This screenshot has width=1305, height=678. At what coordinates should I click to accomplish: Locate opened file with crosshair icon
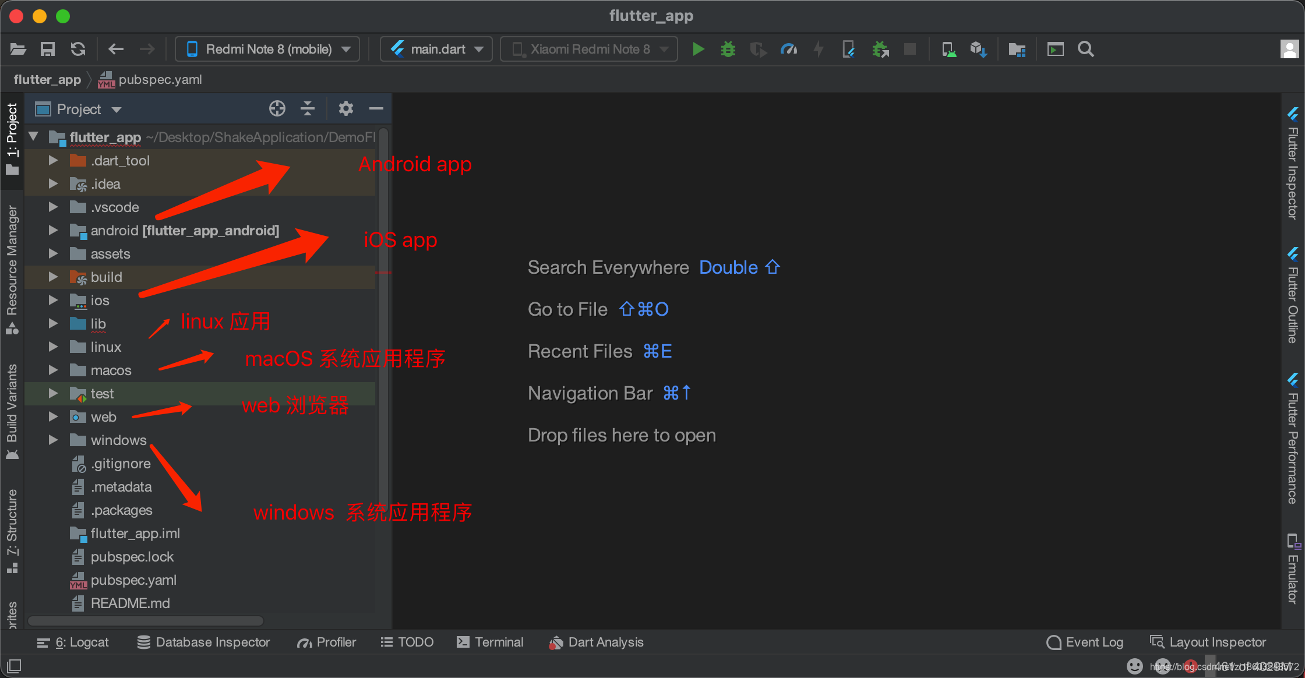click(277, 108)
